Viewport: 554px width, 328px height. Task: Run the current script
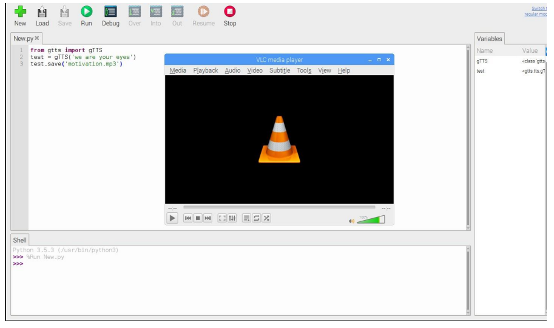click(x=86, y=12)
